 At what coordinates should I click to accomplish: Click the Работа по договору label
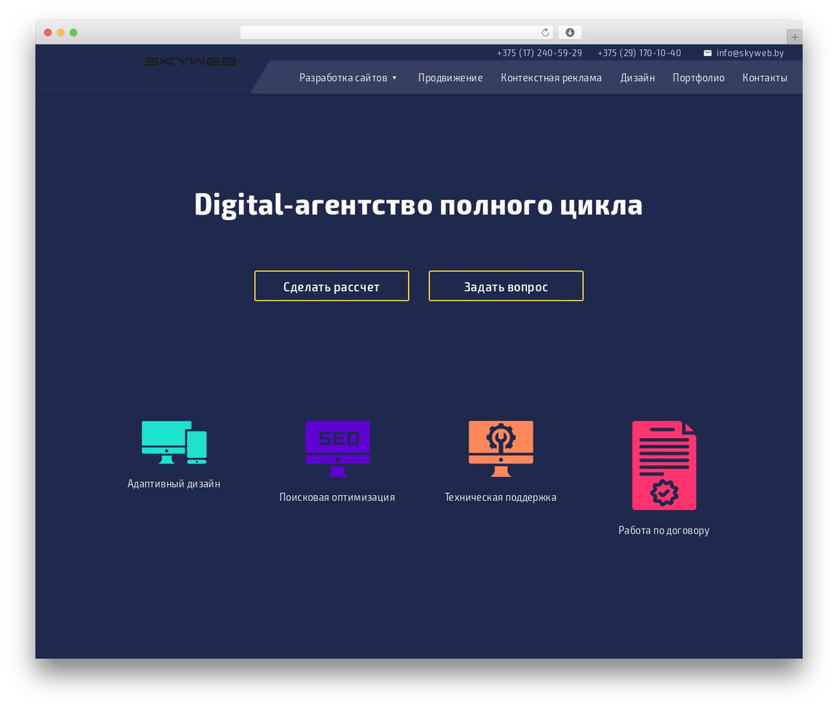(664, 530)
